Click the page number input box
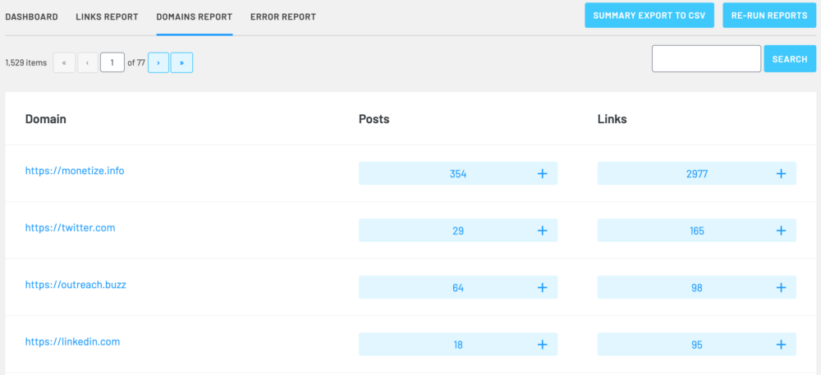Image resolution: width=821 pixels, height=375 pixels. tap(112, 62)
